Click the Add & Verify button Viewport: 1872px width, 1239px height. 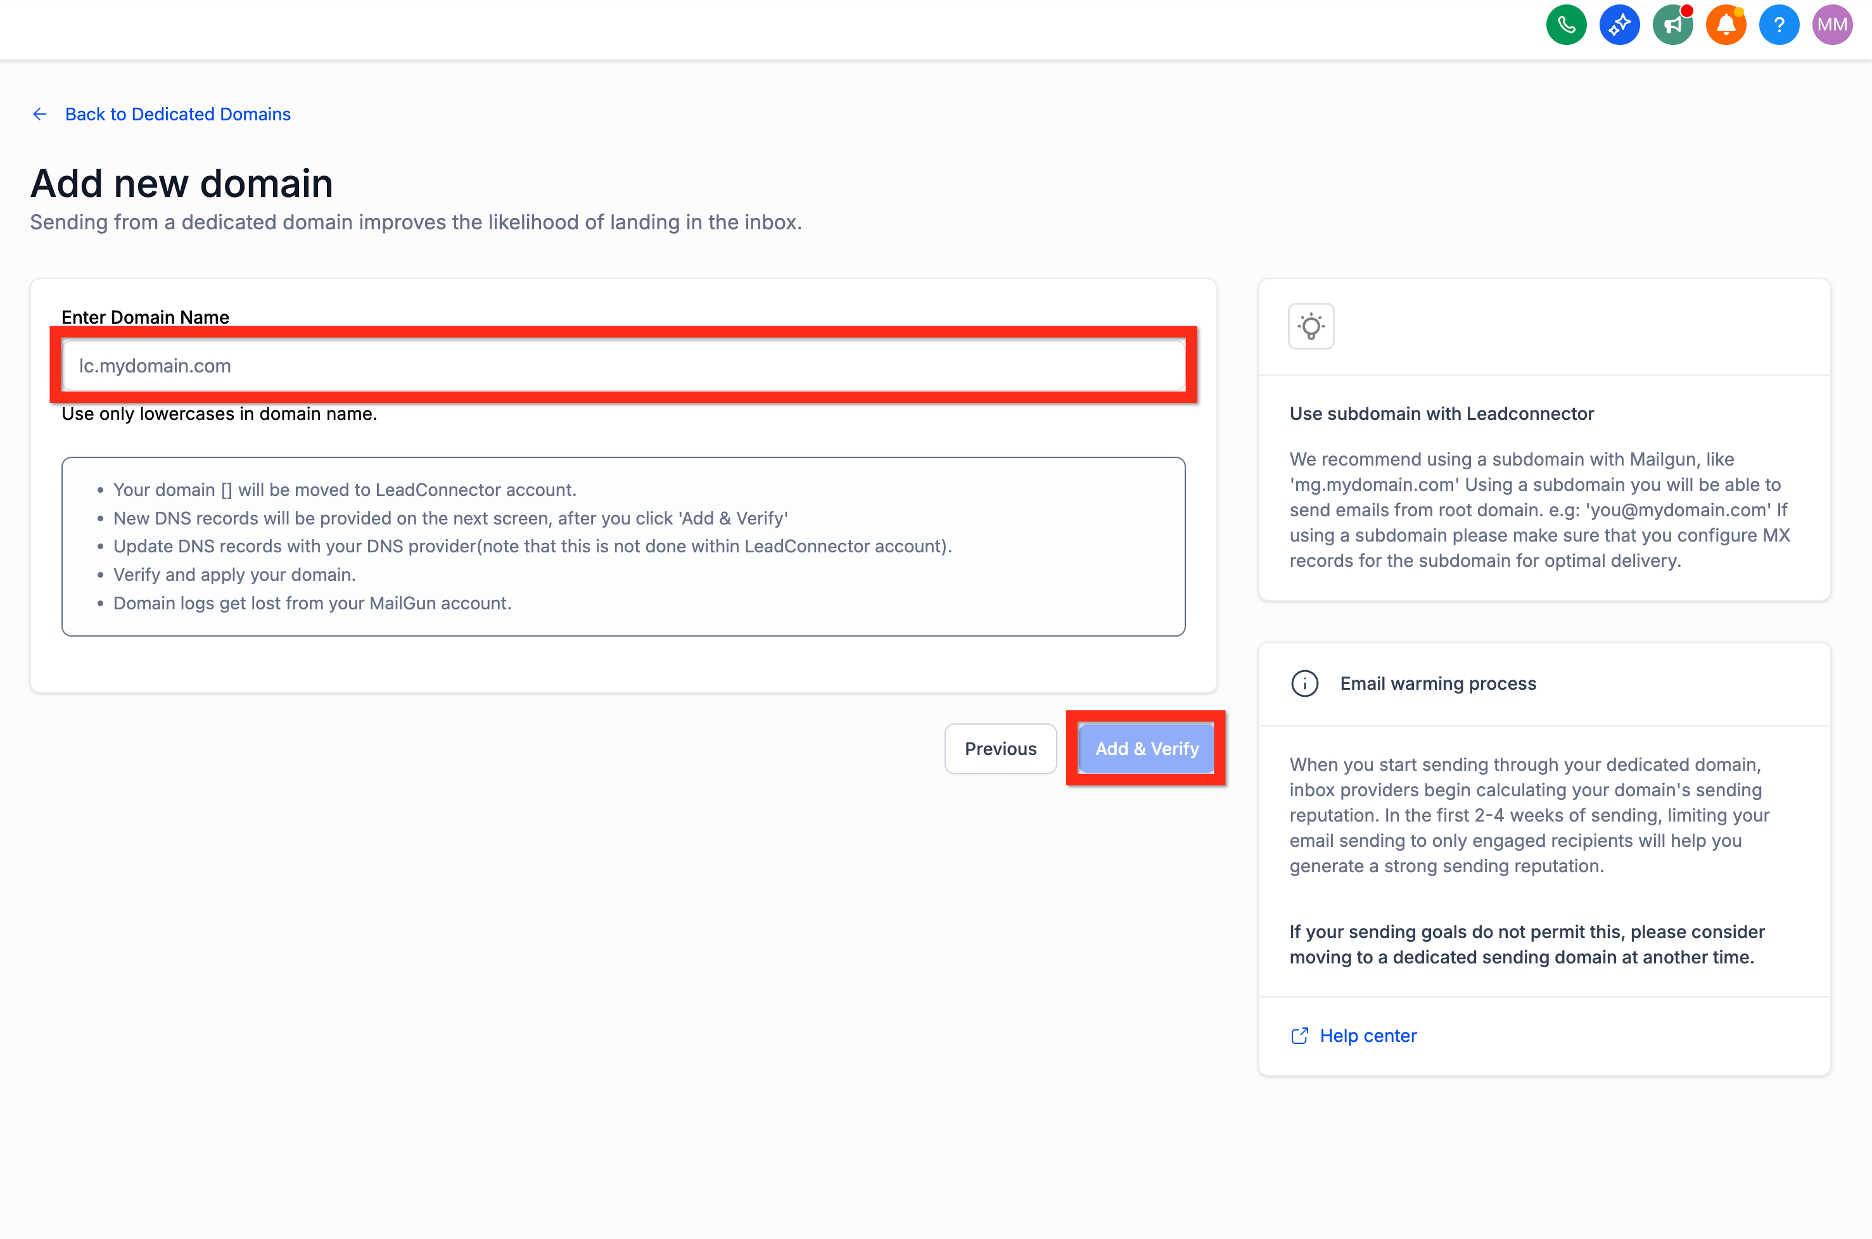point(1147,748)
